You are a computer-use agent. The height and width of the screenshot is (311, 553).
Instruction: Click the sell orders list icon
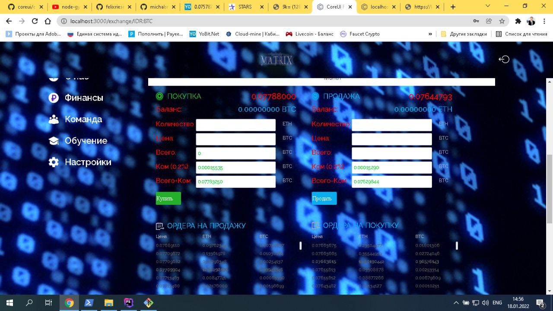[x=159, y=226]
